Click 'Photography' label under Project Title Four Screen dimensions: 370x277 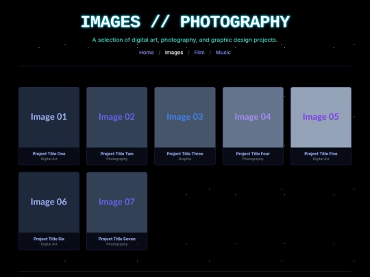click(x=253, y=159)
